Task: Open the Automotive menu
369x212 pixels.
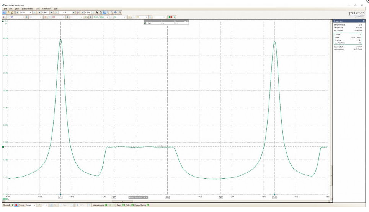Action: [x=47, y=9]
